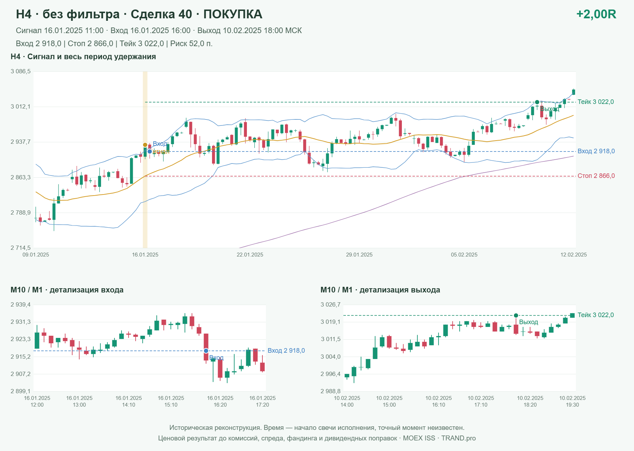
Task: Click the "10.02.2025 19:30" time axis label
Action: [x=572, y=401]
